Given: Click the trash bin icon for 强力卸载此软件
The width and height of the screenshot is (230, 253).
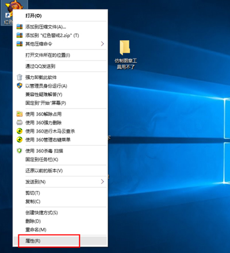Looking at the screenshot, I should 20,77.
